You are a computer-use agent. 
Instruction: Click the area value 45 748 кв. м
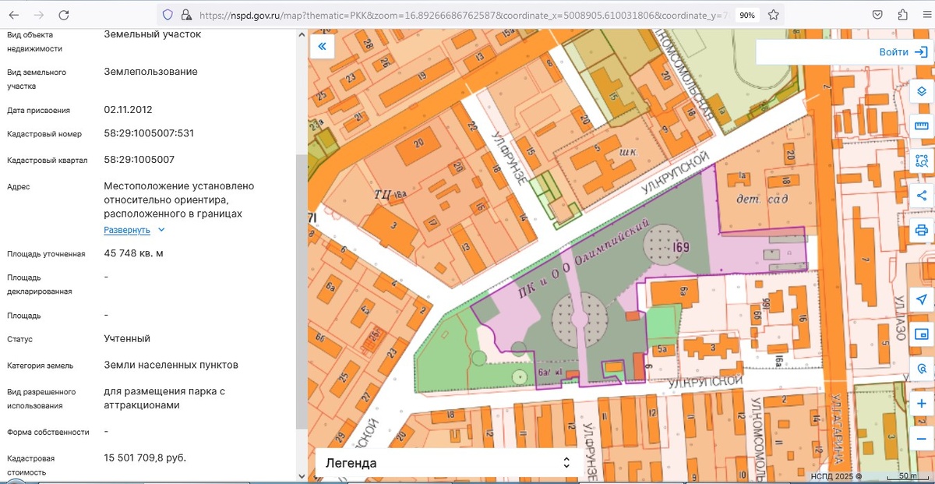[134, 253]
